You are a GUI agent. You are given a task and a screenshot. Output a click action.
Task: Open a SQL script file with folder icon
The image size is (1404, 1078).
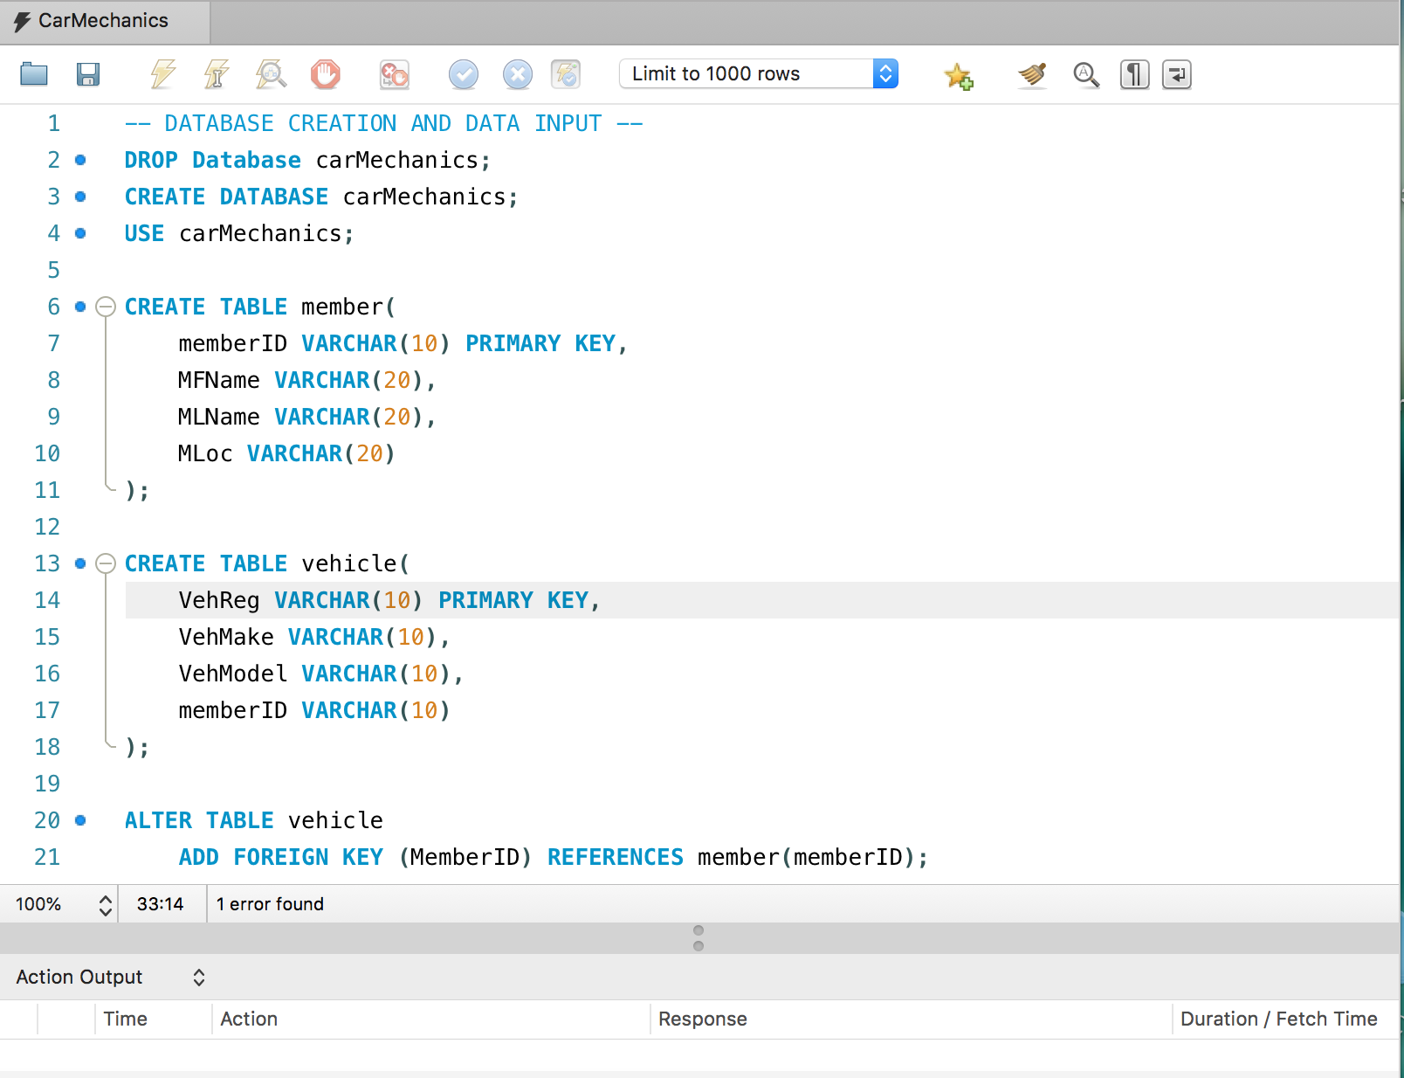coord(34,74)
